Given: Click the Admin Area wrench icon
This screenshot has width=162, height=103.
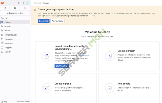Looking at the screenshot, I should tap(18, 101).
